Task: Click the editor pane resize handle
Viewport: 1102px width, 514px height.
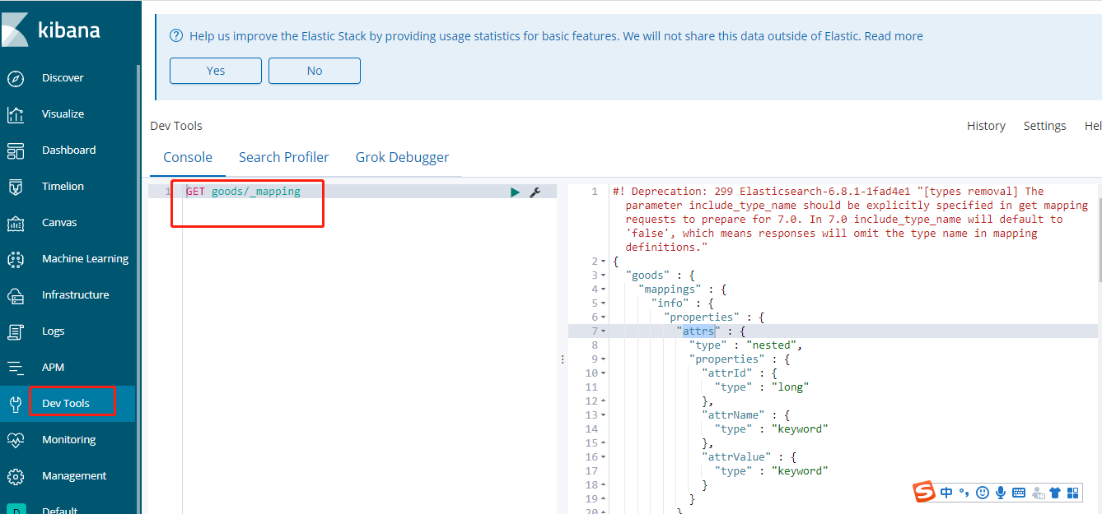Action: point(563,359)
